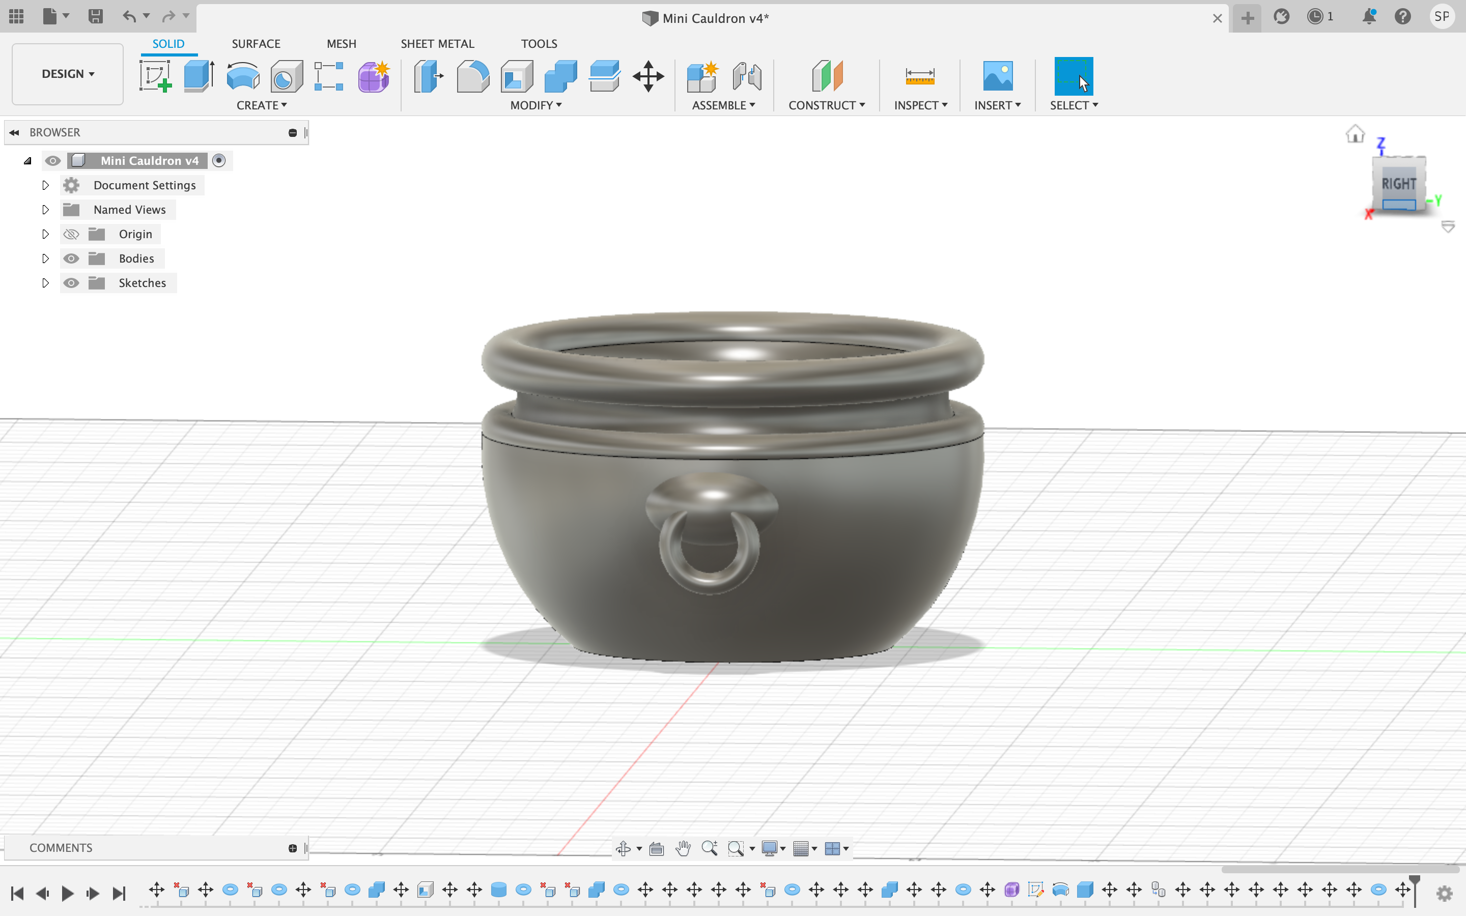Open the CONSTRUCT menu
1466x916 pixels.
826,105
